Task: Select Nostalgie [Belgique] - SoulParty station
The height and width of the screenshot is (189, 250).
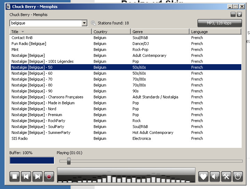Action: [x=126, y=127]
